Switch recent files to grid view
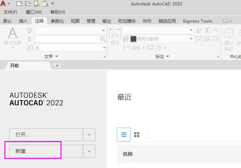The width and height of the screenshot is (241, 168). 137,135
